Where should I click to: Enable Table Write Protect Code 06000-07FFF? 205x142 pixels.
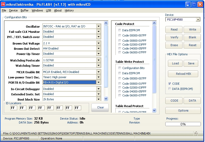pyautogui.click(x=120, y=95)
